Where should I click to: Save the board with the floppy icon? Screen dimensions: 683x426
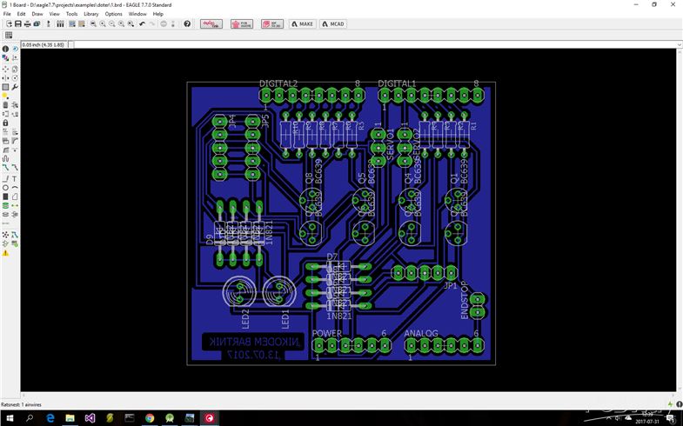[x=18, y=24]
